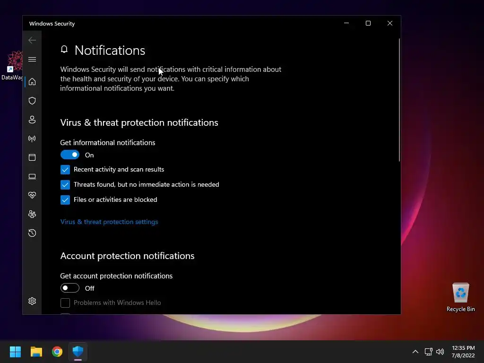Open Virus & threat protection settings link
The height and width of the screenshot is (363, 484).
click(x=109, y=222)
